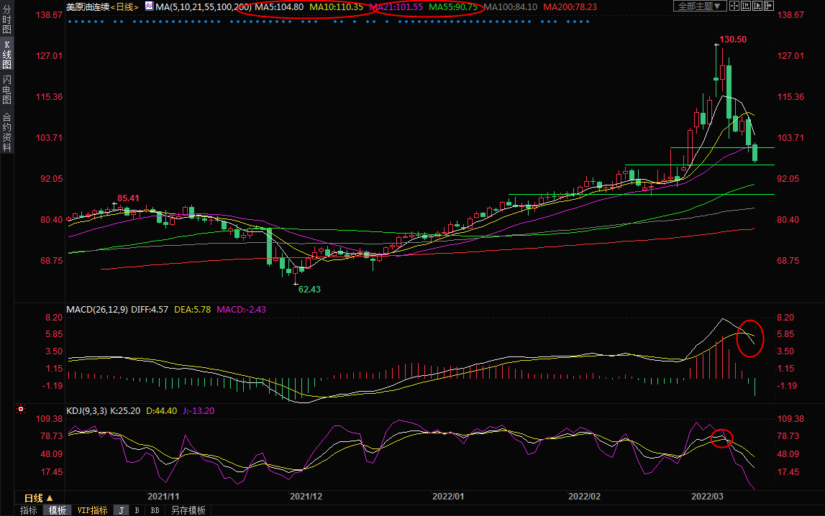The image size is (825, 516).
Task: Click the interval measurement icon in top-right toolbar
Action: point(744,6)
